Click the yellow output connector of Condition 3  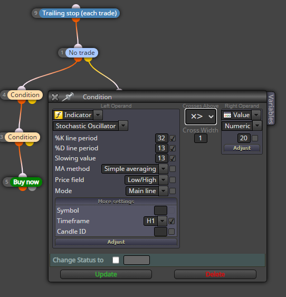(30, 144)
